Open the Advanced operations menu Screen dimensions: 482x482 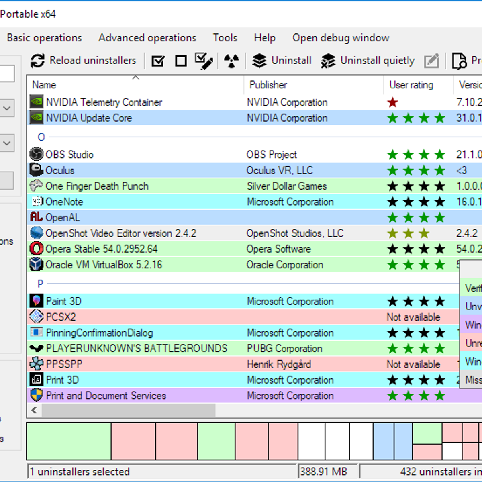coord(147,38)
